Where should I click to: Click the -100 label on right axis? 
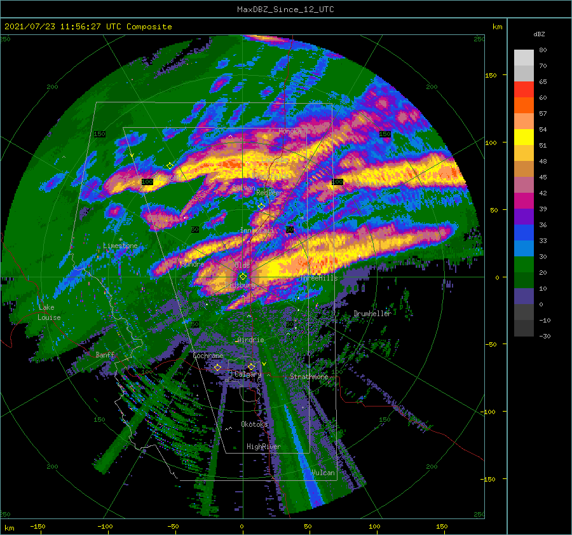487,412
